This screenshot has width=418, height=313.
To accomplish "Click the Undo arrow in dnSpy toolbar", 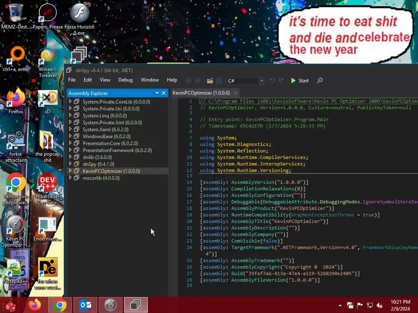I will click(x=272, y=80).
